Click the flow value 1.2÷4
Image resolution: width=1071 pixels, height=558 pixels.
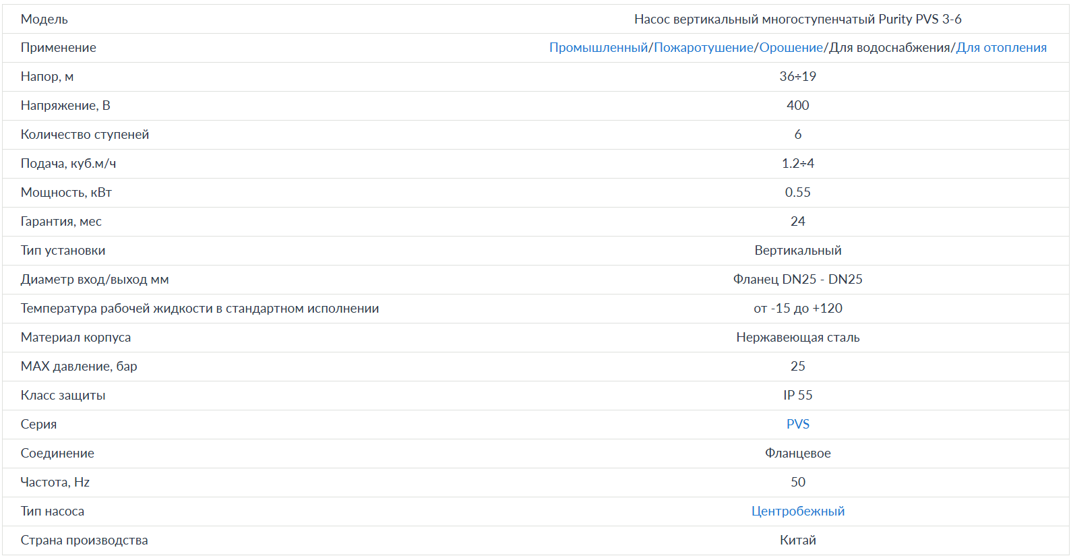point(797,164)
